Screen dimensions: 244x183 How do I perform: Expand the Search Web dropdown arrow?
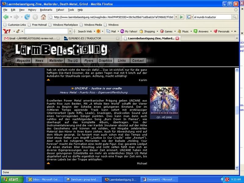94,31
